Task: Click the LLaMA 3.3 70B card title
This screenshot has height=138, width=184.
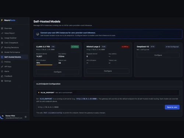Action: click(43, 47)
